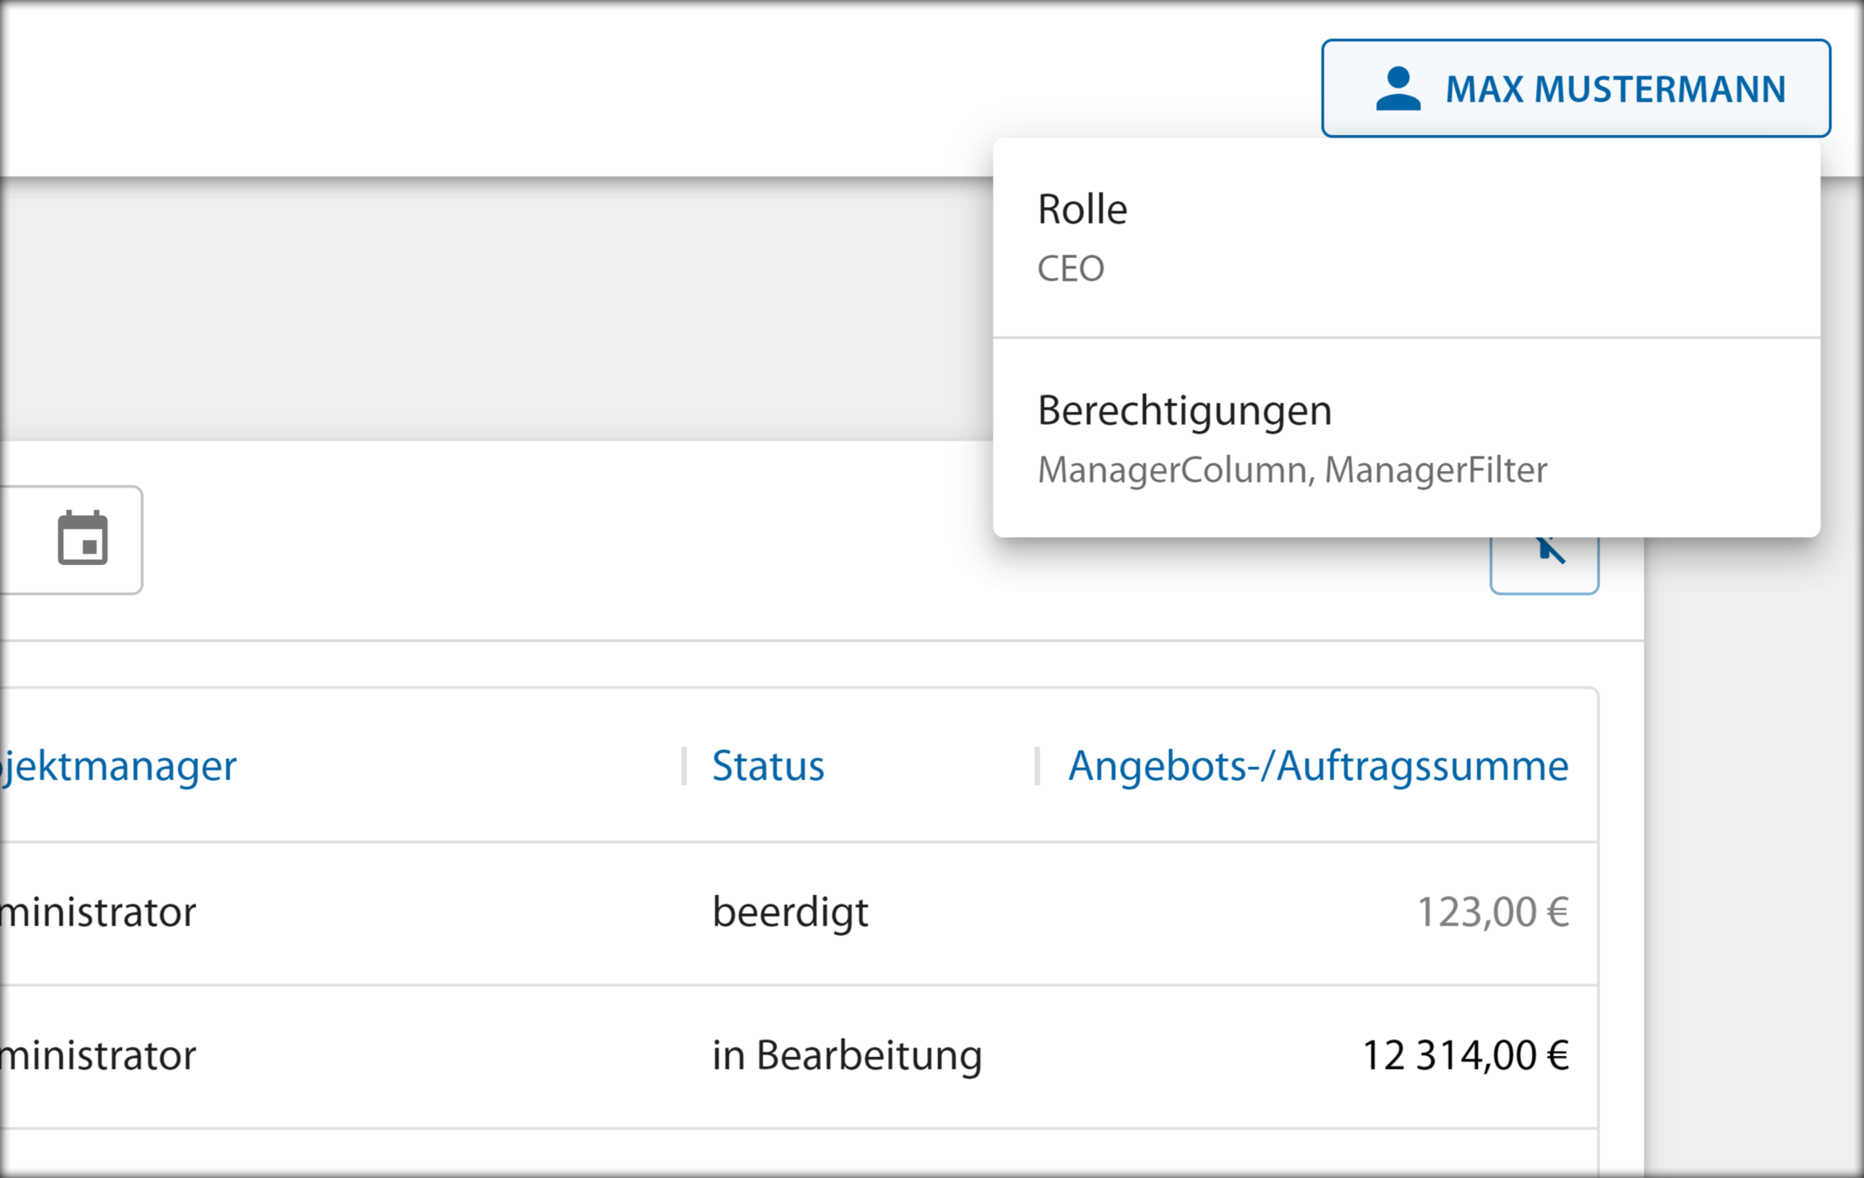The height and width of the screenshot is (1178, 1864).
Task: Click the separator before the Status column
Action: (684, 766)
